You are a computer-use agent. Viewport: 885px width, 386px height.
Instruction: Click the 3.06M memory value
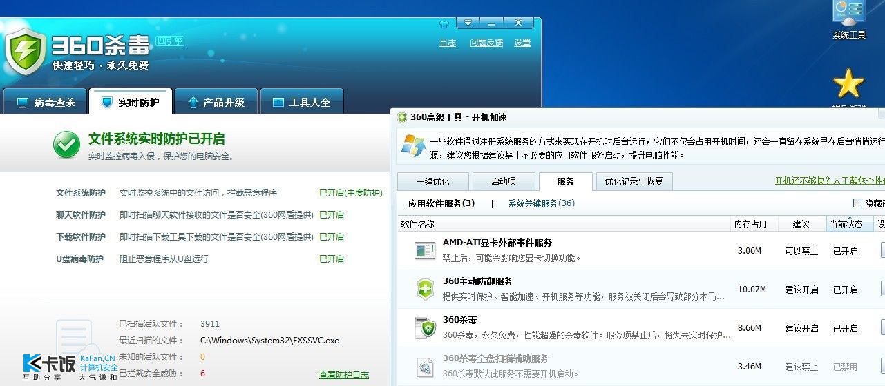750,251
